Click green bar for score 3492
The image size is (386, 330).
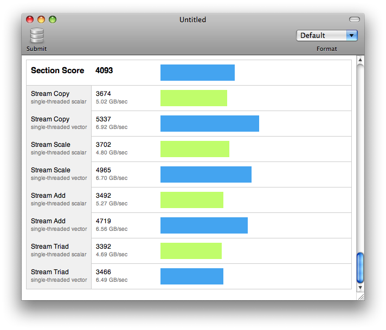coord(192,200)
